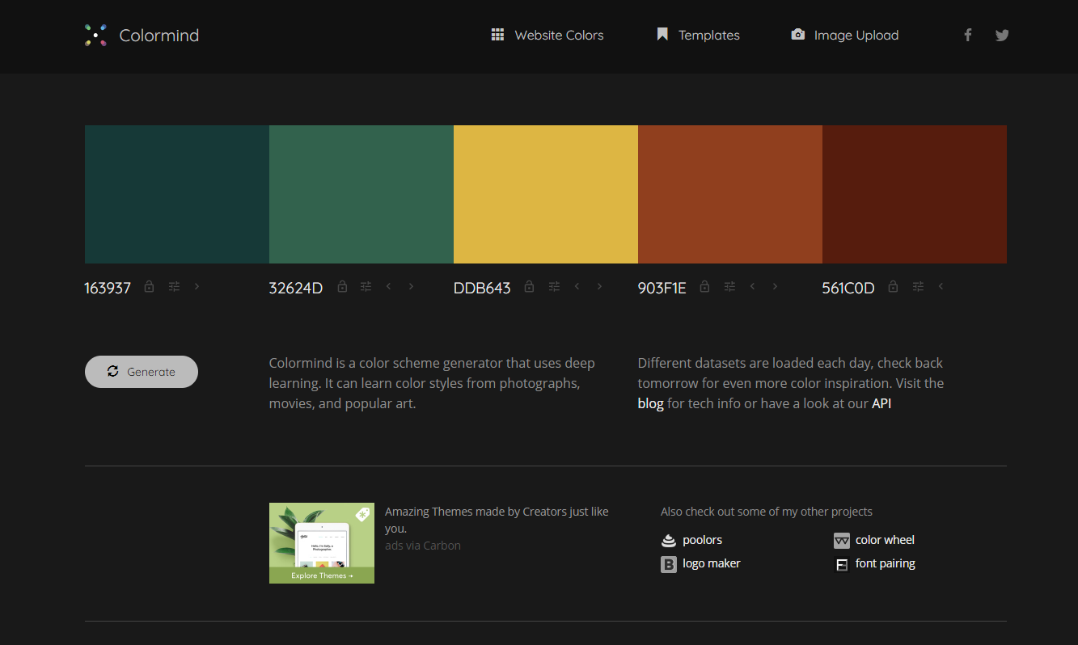The height and width of the screenshot is (645, 1078).
Task: Open the Templates menu
Action: tap(697, 35)
